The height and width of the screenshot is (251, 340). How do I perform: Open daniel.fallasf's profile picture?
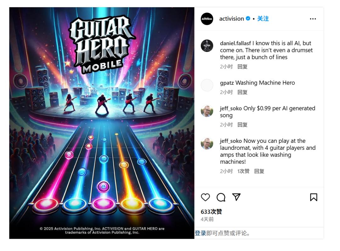(207, 46)
